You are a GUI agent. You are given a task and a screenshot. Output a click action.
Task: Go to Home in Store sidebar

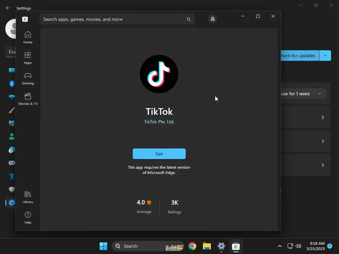coord(28,38)
